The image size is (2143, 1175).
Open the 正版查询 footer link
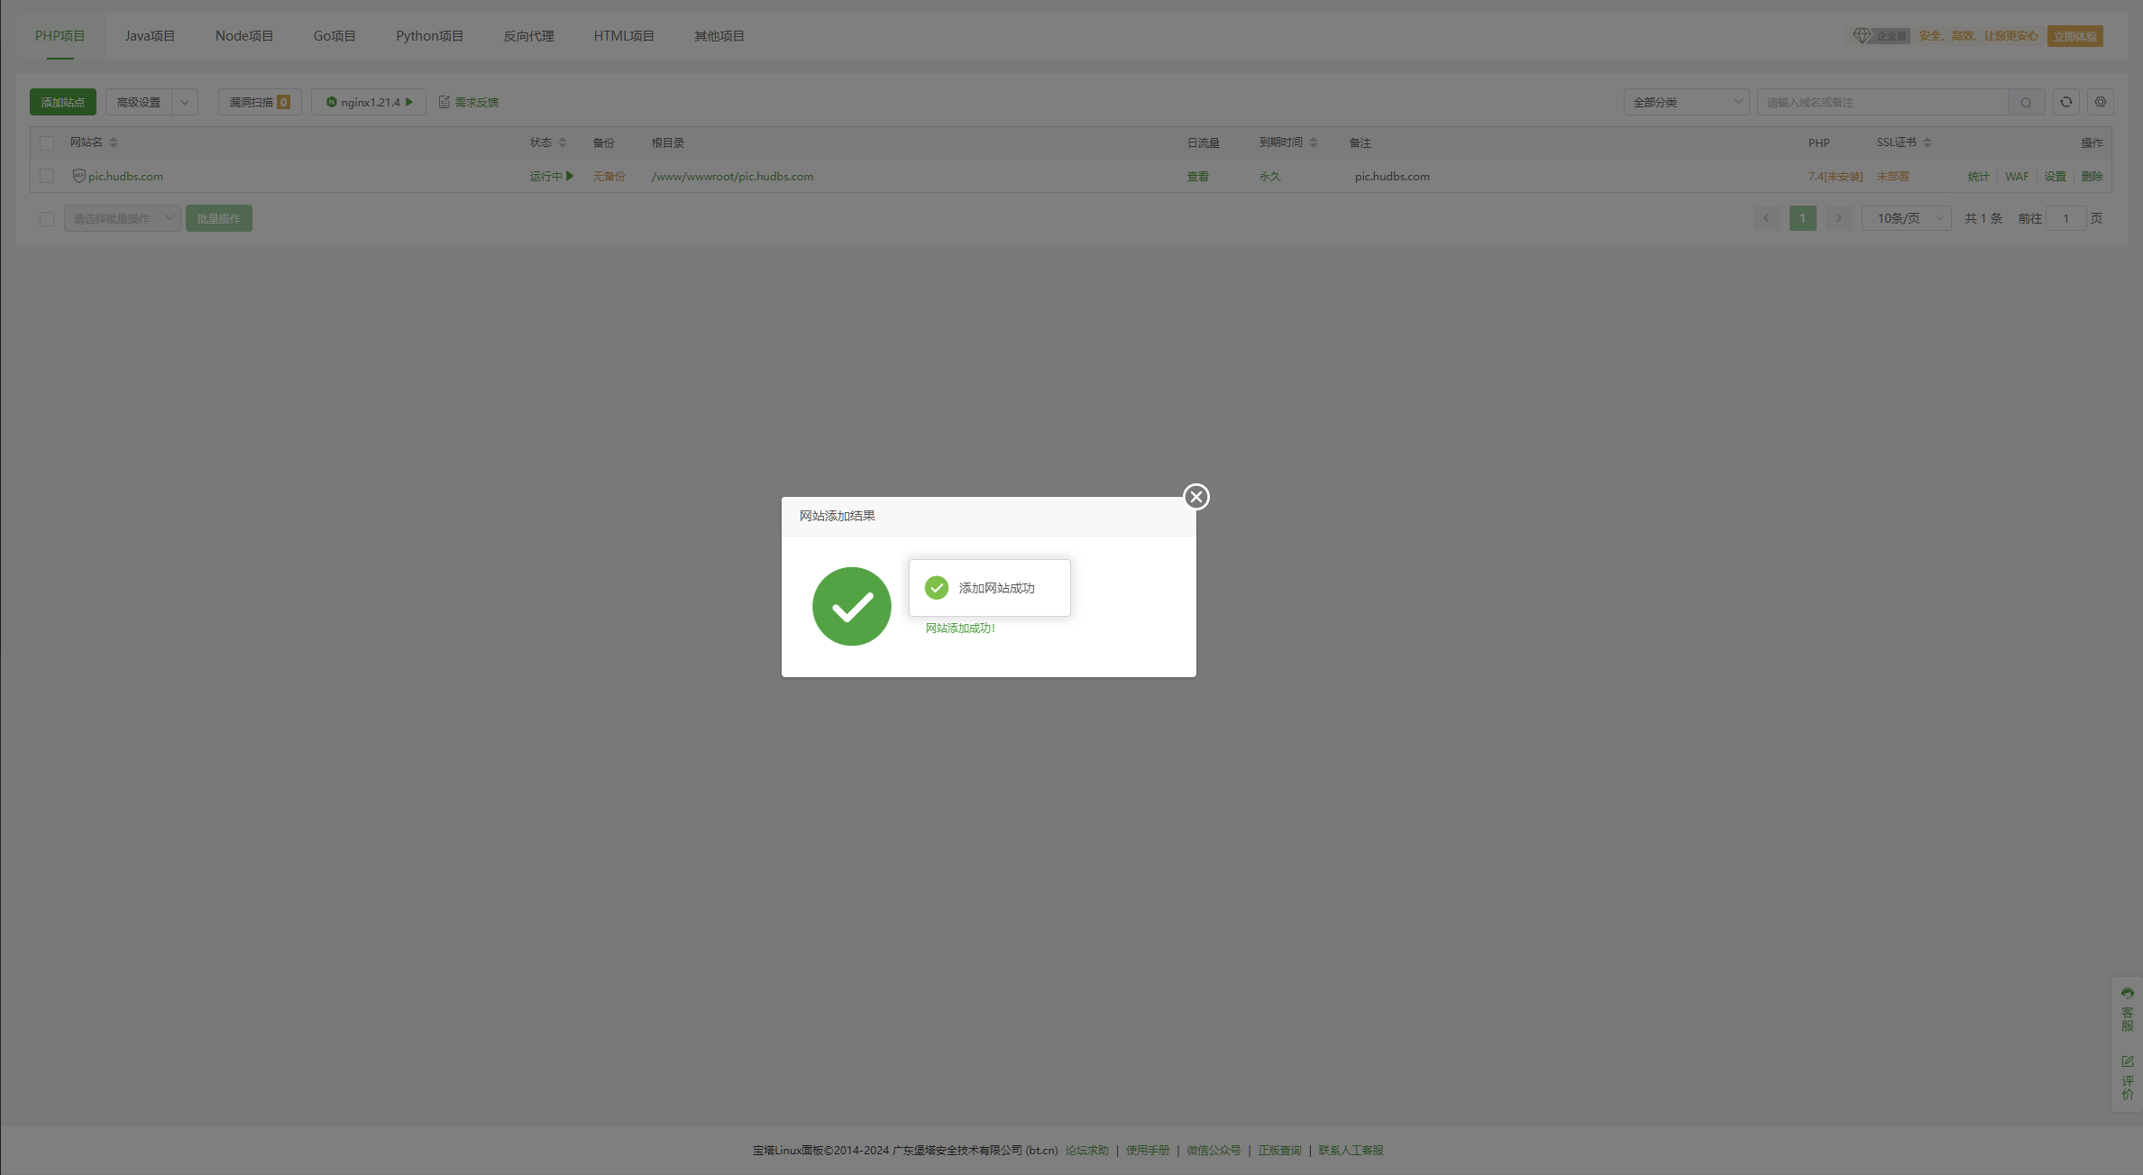tap(1279, 1151)
